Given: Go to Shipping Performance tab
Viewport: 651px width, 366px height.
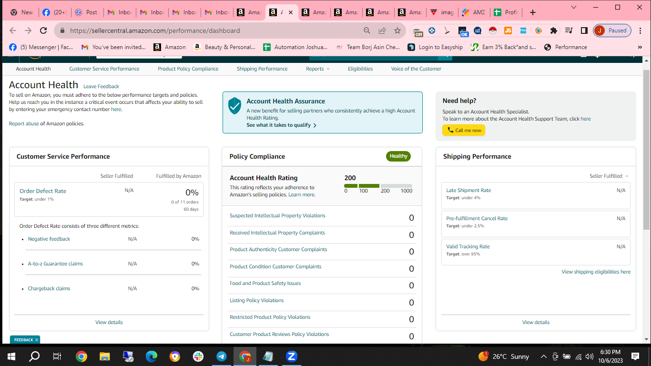Looking at the screenshot, I should pos(262,69).
